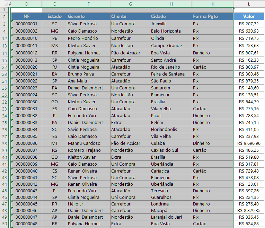Click the value cell R$ 9.696,96
Viewport: 265px width, 228px height.
point(249,143)
